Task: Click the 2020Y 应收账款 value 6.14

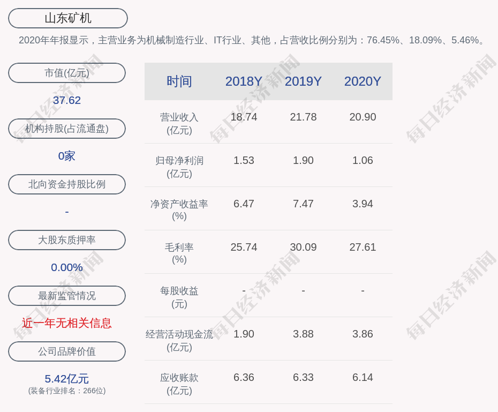Action: tap(363, 377)
